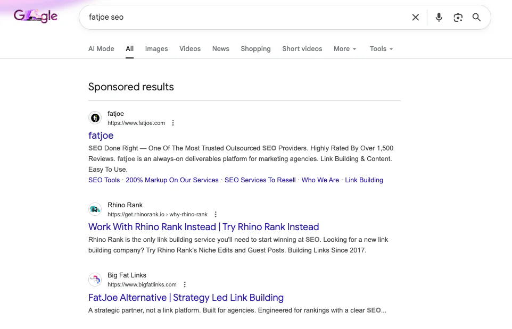Screen dimensions: 512x329
Task: Click the Sponsored results heading
Action: tap(131, 87)
